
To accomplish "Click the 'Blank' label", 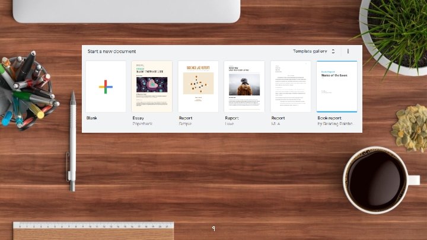I will 92,118.
